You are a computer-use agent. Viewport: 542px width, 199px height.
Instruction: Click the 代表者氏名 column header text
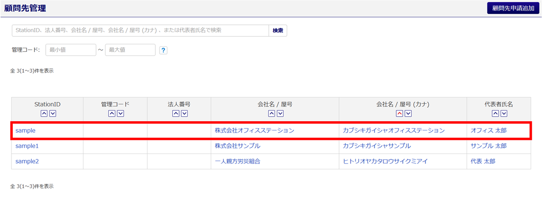coord(499,104)
